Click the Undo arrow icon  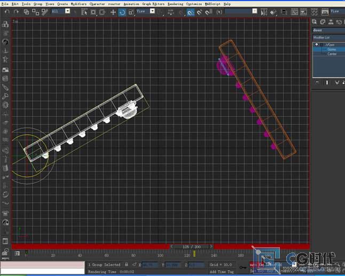click(7, 12)
